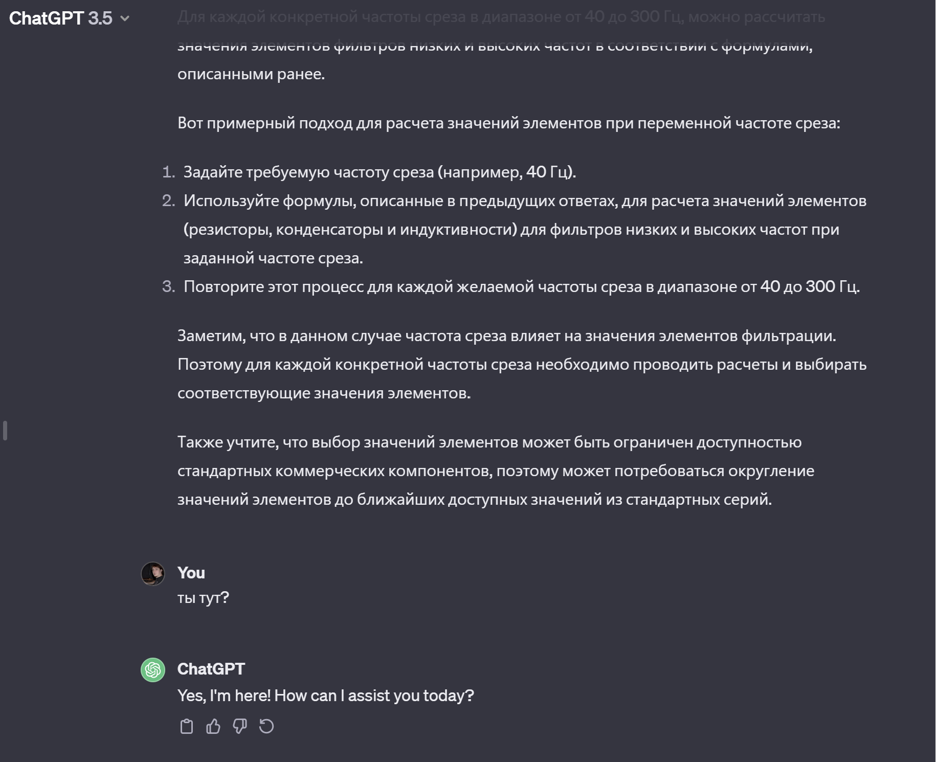This screenshot has height=762, width=936.
Task: Click the green ChatGPT logo avatar
Action: click(x=153, y=670)
